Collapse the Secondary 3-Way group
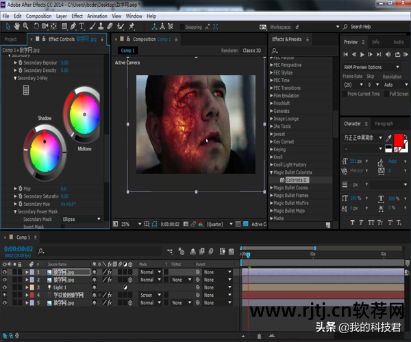Screen dimensions: 411x342 pyautogui.click(x=16, y=78)
